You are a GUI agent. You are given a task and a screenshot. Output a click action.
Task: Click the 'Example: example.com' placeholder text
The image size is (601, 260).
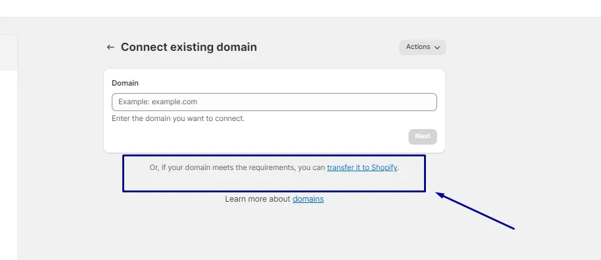point(158,102)
